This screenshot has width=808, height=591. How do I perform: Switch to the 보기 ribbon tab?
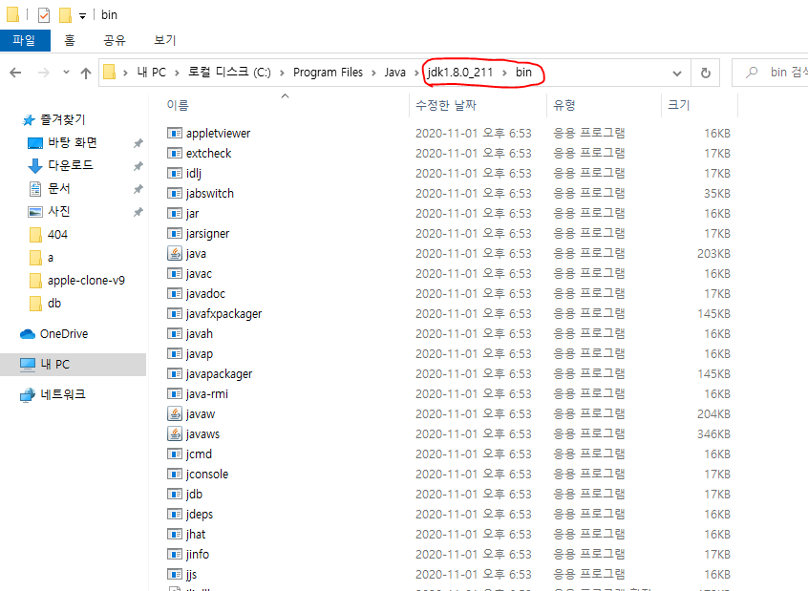(x=165, y=40)
